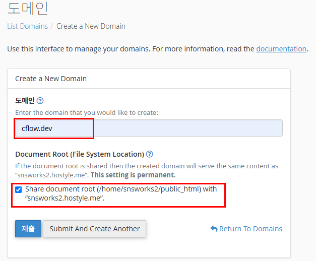Click the return arrow icon
Image resolution: width=316 pixels, height=261 pixels.
point(214,229)
